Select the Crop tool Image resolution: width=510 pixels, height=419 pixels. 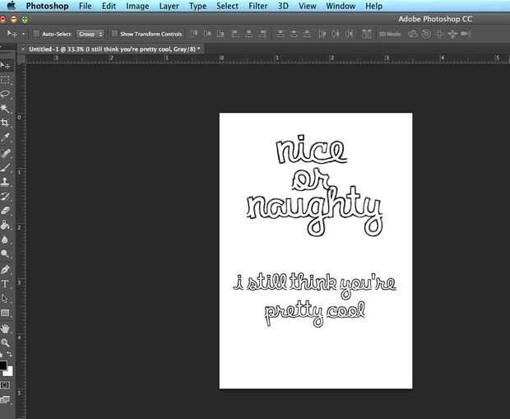[5, 123]
